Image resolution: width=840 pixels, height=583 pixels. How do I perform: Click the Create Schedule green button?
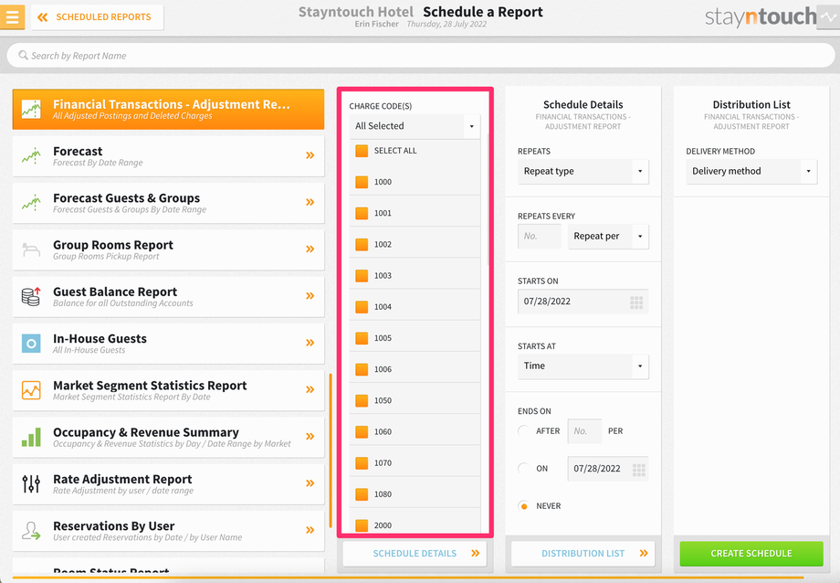point(751,554)
